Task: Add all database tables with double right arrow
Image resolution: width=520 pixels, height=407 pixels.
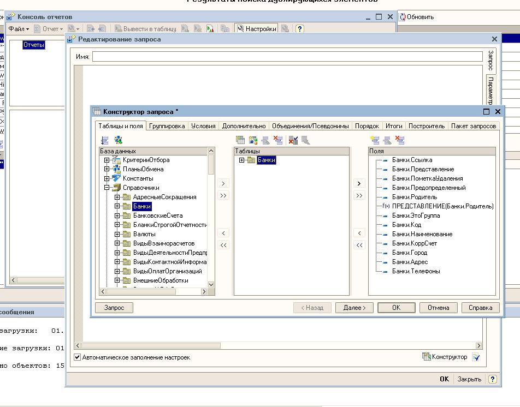Action: click(223, 195)
